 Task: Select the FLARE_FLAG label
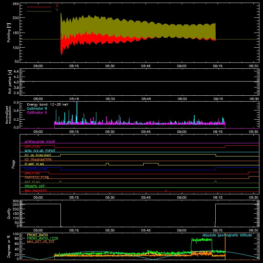pos(34,164)
